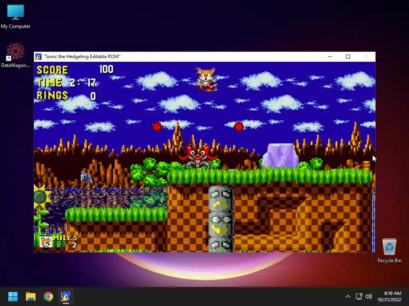
Task: Click the Sonic icon in the window title bar
Action: (38, 57)
